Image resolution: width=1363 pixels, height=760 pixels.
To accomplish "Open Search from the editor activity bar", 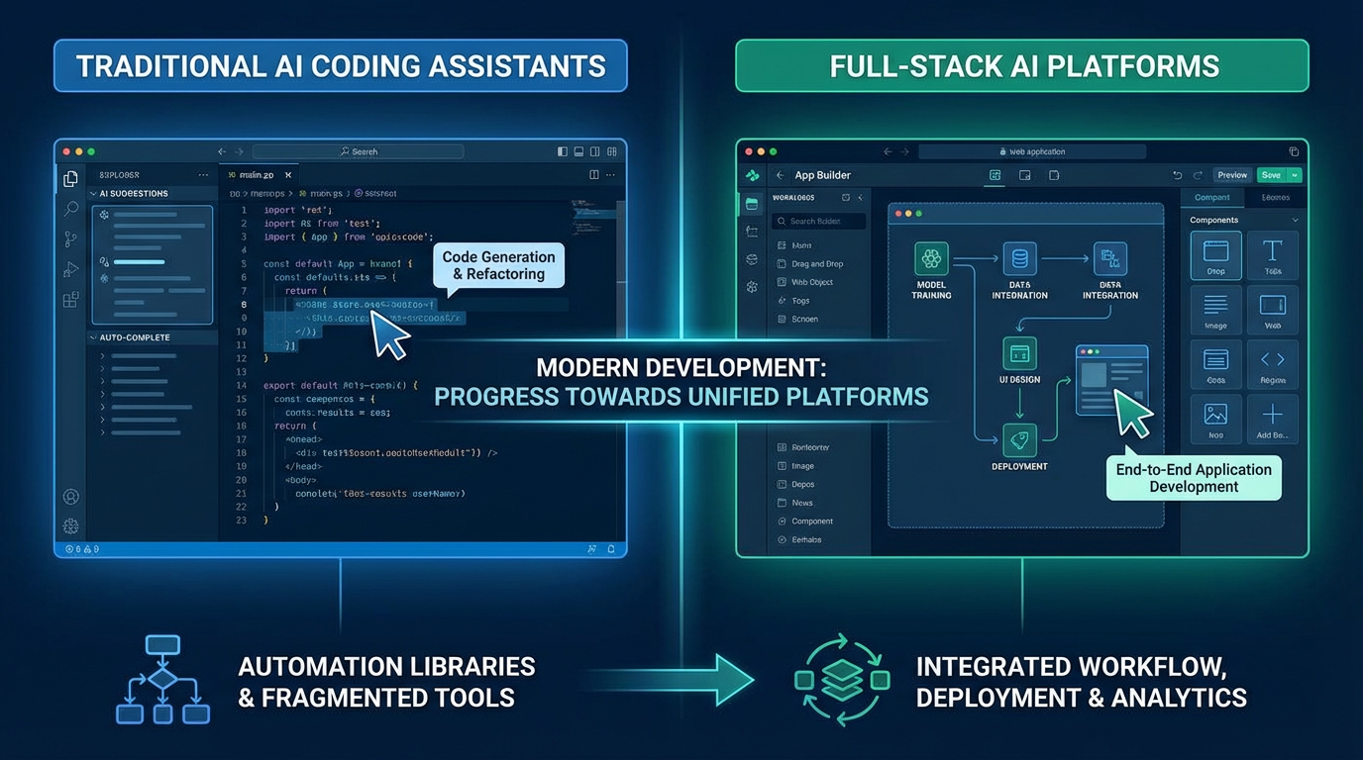I will pos(70,208).
